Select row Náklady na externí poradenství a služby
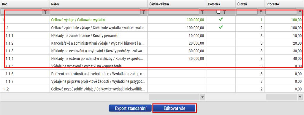304x115 pixels. [152, 59]
